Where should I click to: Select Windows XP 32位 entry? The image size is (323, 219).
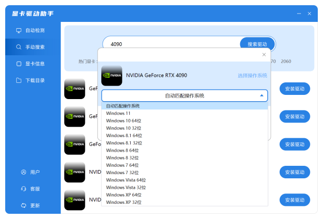click(x=123, y=202)
